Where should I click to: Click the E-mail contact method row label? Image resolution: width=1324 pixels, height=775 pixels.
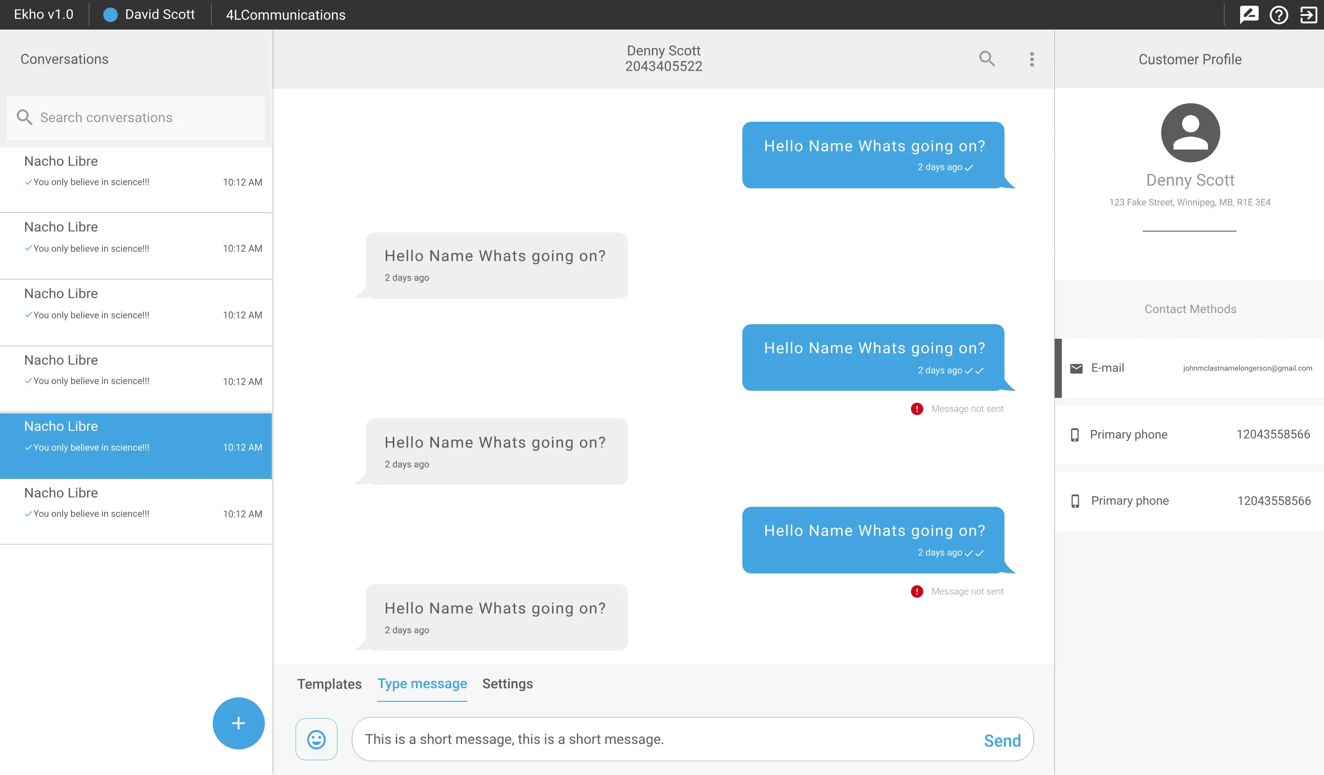point(1108,367)
